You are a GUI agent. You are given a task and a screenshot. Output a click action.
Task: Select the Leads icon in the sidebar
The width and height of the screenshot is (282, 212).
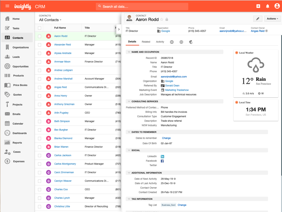[8, 57]
